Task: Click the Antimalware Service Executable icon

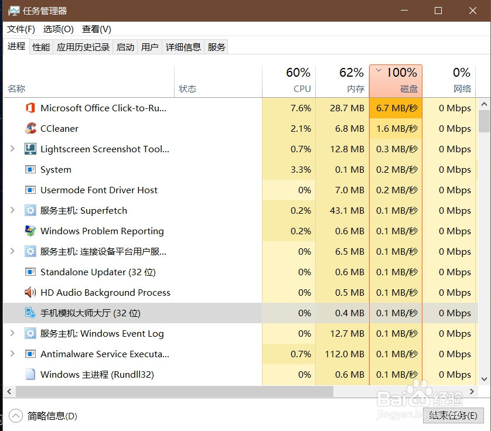Action: coord(30,354)
